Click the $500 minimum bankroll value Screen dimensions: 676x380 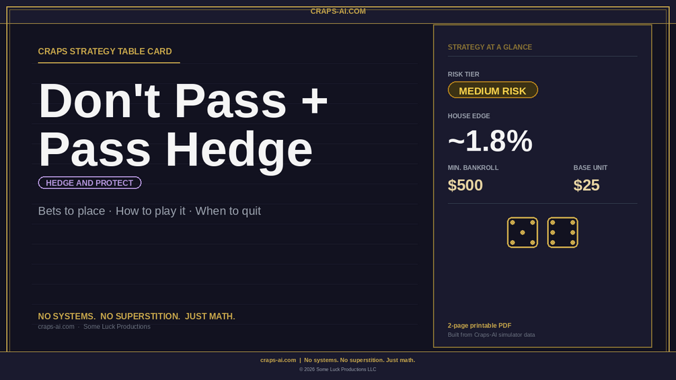(465, 185)
